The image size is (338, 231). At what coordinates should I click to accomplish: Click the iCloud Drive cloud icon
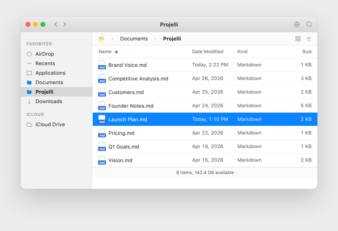(29, 125)
